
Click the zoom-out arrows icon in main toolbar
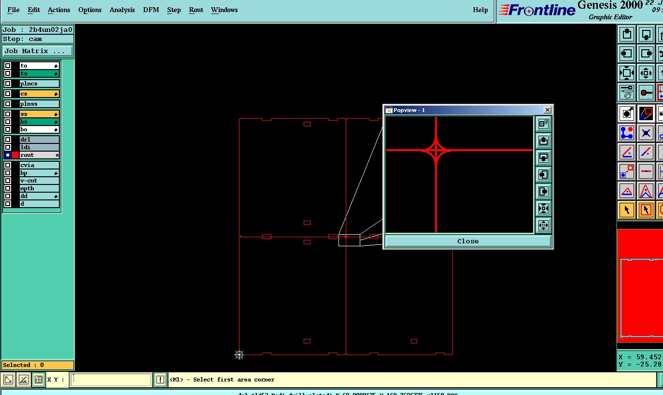point(646,73)
